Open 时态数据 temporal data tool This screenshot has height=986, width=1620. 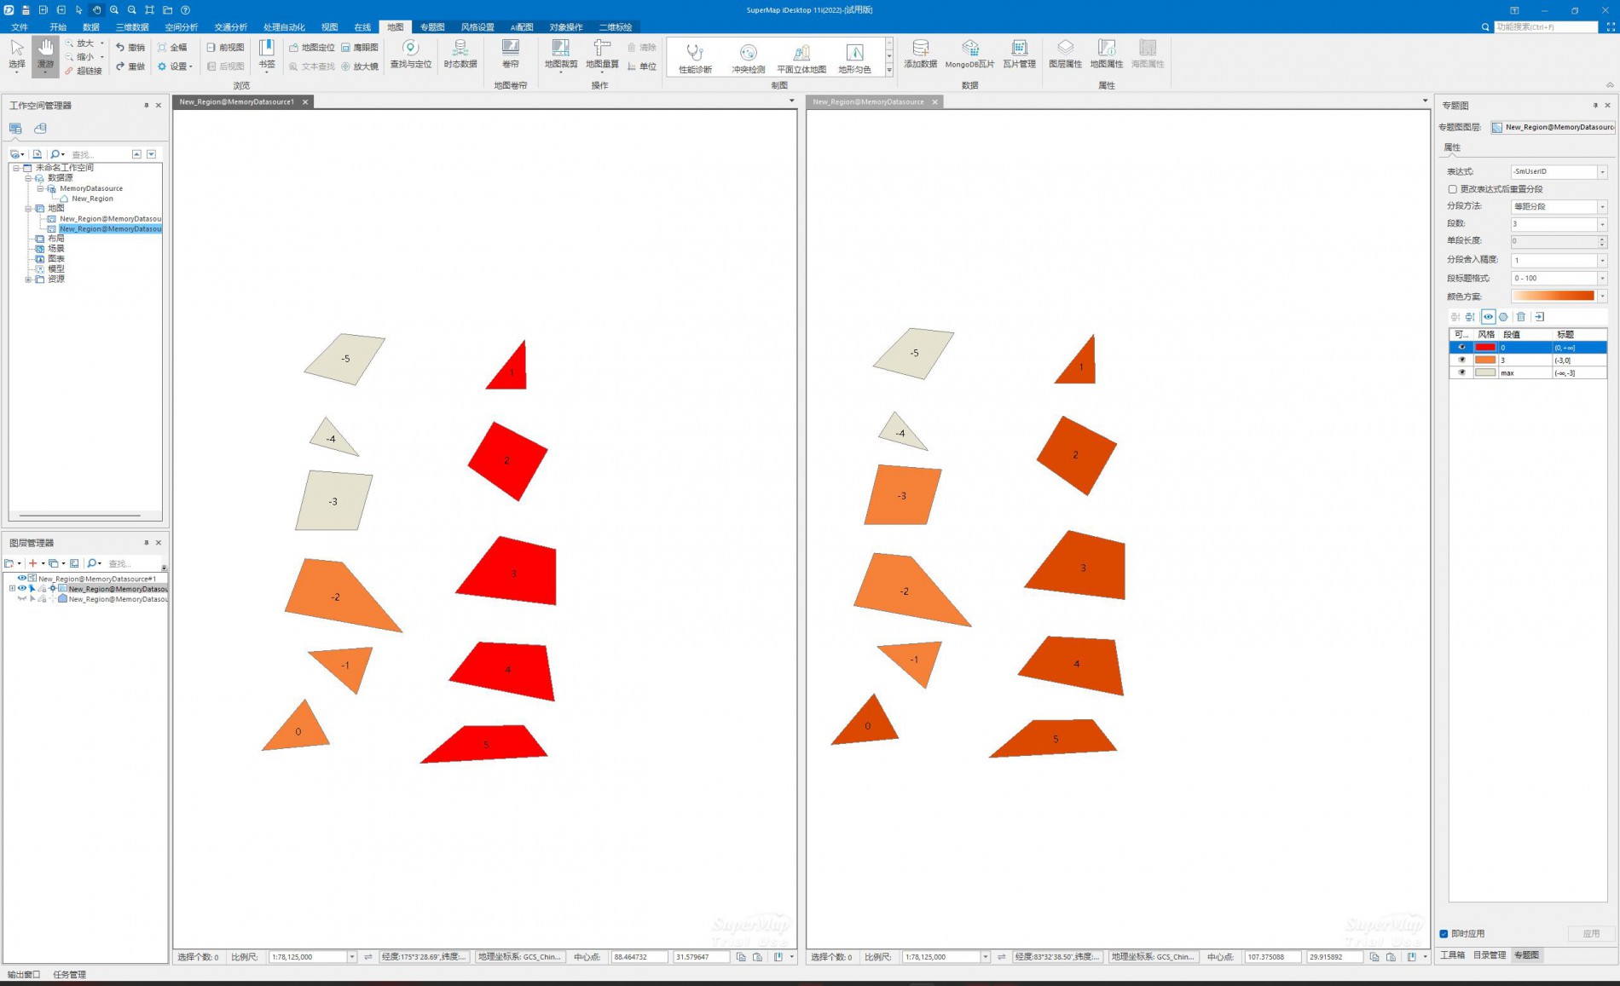[x=460, y=55]
